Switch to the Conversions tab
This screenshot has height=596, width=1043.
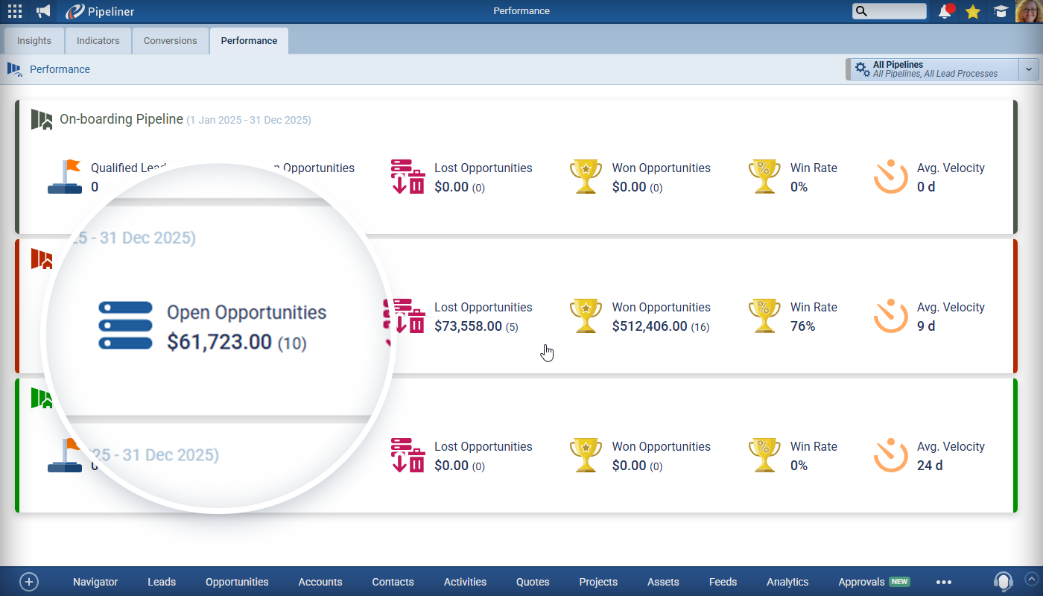point(170,41)
